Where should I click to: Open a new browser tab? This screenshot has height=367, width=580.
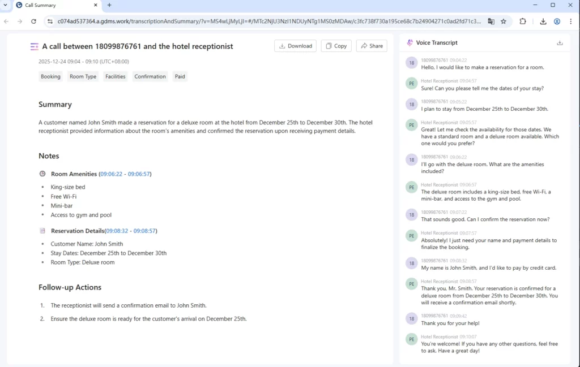coord(109,5)
